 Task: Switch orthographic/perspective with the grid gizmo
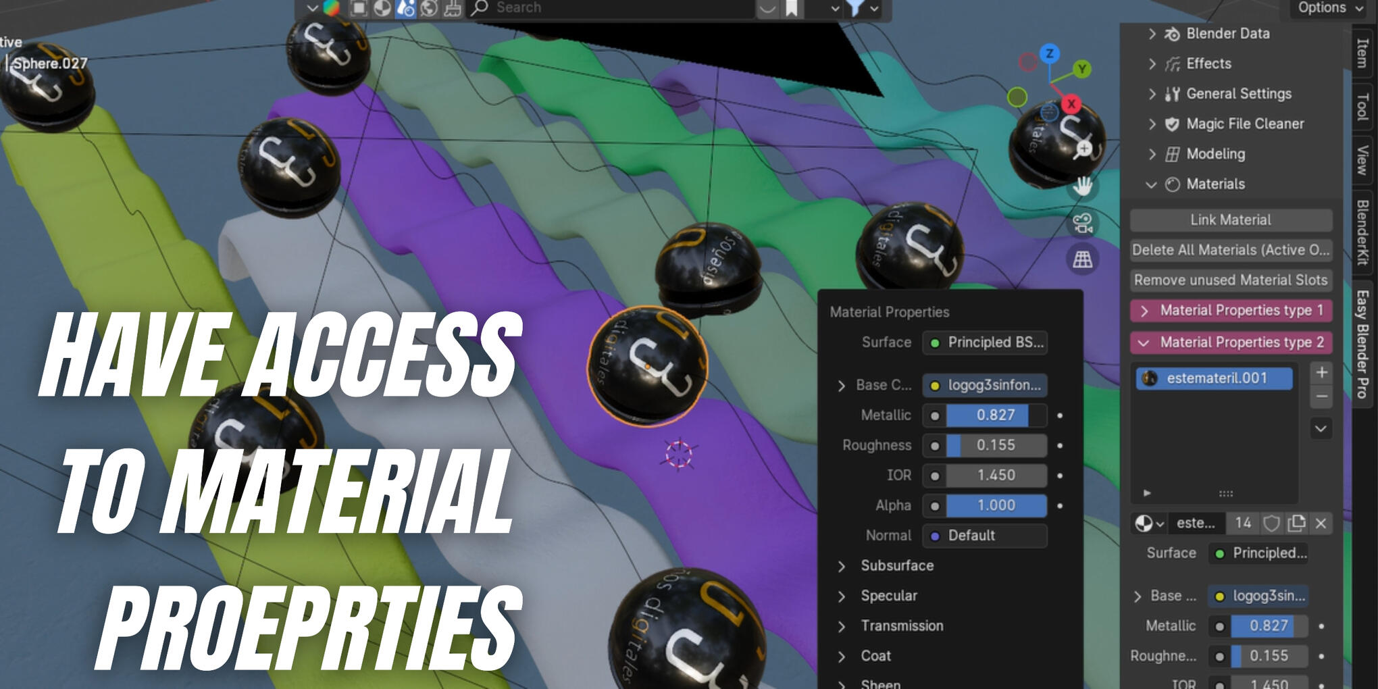(1083, 259)
